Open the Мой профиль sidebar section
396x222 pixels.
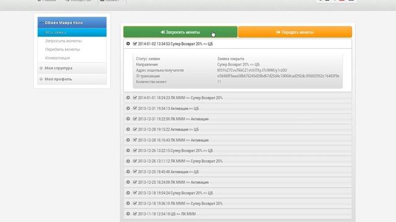[x=72, y=79]
